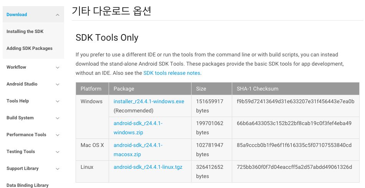The width and height of the screenshot is (365, 188).
Task: Expand Performance Tools chevron
Action: coord(58,135)
